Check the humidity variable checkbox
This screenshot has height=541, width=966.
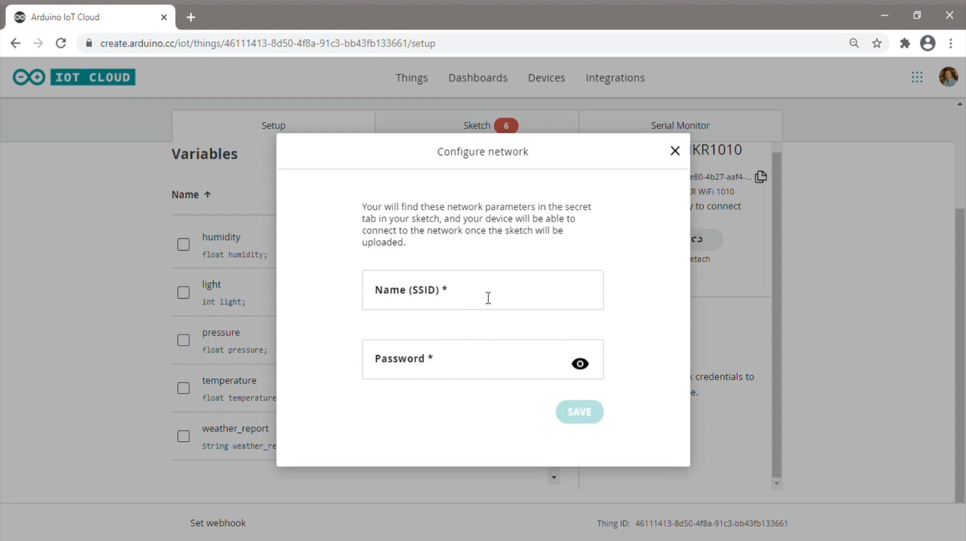184,245
